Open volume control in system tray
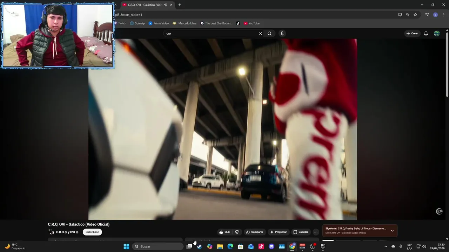Screen dimensions: 449x252 pyautogui.click(x=425, y=246)
